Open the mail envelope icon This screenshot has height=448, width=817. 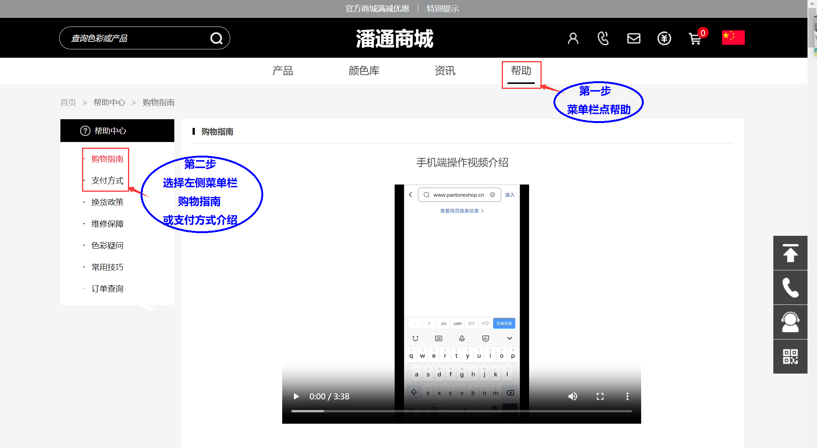pyautogui.click(x=634, y=38)
